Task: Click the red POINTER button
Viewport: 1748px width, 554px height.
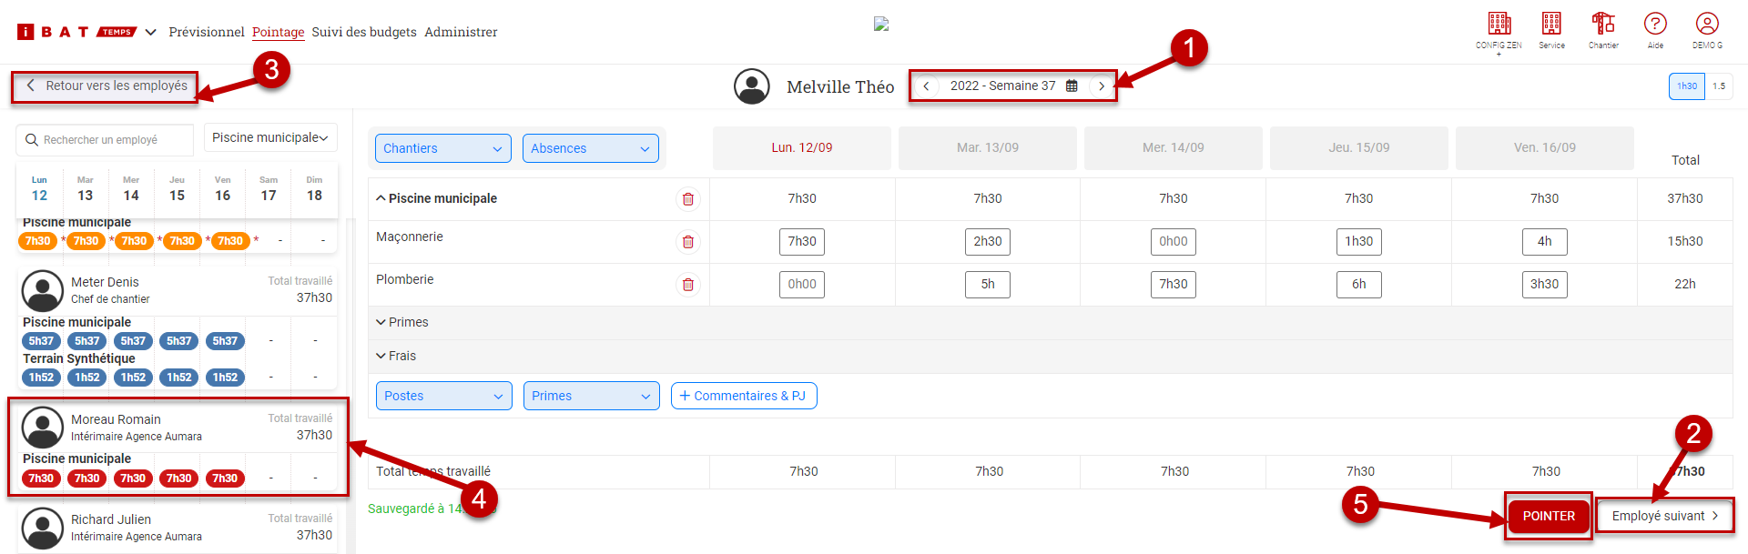Action: pos(1548,516)
